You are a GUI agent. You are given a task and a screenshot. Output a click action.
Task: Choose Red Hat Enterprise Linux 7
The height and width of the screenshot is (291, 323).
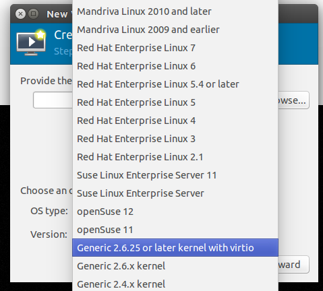point(175,48)
